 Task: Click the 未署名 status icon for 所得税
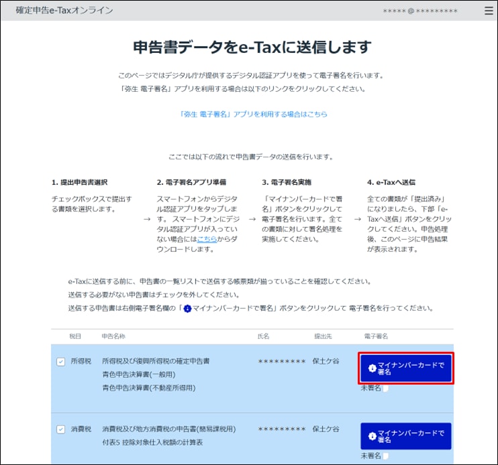(x=385, y=388)
